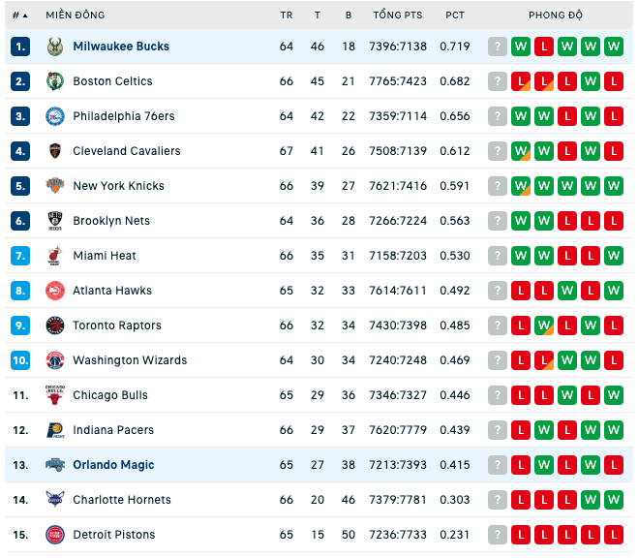
Task: Click the Philadelphia 76ers logo
Action: tap(55, 116)
